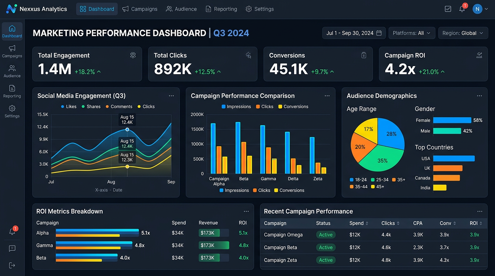
Task: Select the Jul 1 - Sep 30 date range picker
Action: pos(354,33)
